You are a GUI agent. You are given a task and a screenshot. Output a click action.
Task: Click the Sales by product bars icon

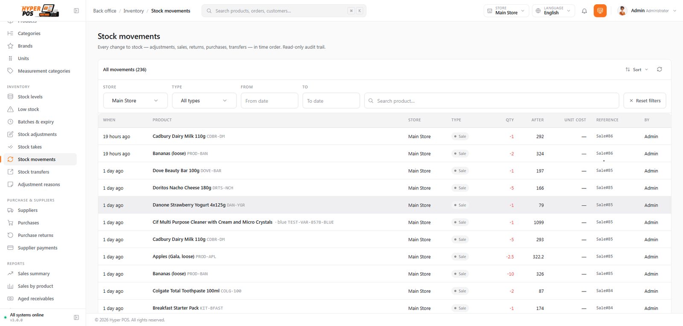click(x=10, y=286)
